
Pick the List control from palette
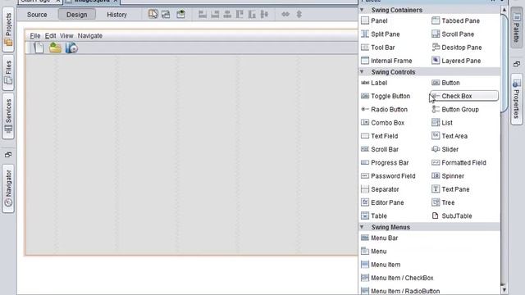point(442,123)
